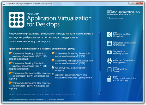146x105 pixels.
Task: Install Desktop Client 4.6 SP1 64-разрядная версия
Action: [x=28, y=66]
